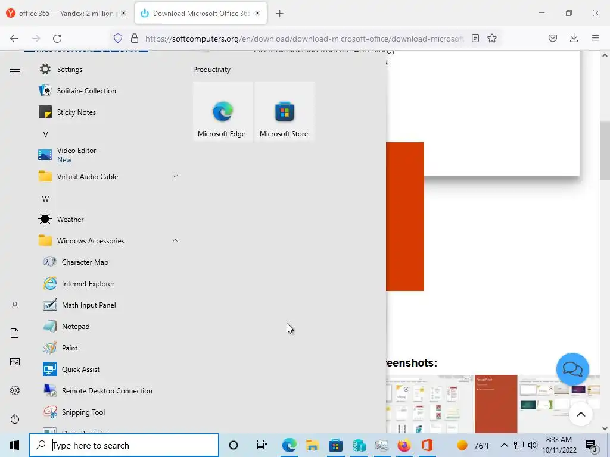Click the scroll-to-top arrow button on page

tap(581, 414)
